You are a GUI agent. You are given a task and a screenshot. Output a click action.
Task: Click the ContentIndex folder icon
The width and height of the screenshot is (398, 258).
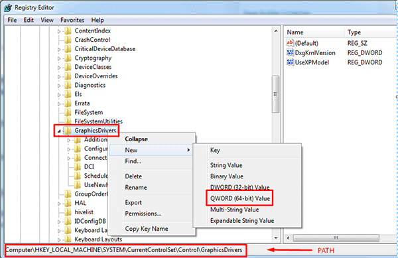click(x=68, y=31)
